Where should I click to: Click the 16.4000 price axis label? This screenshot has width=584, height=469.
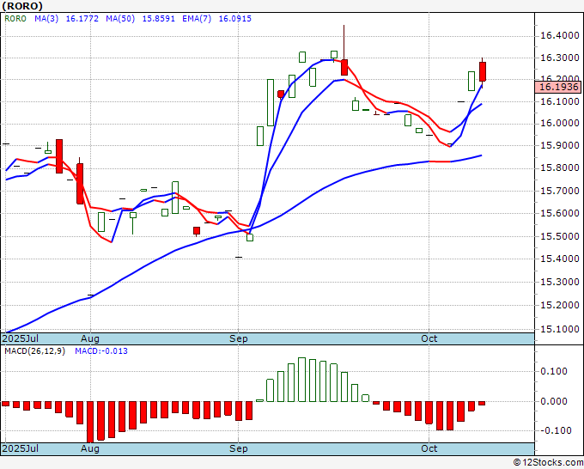(x=560, y=36)
